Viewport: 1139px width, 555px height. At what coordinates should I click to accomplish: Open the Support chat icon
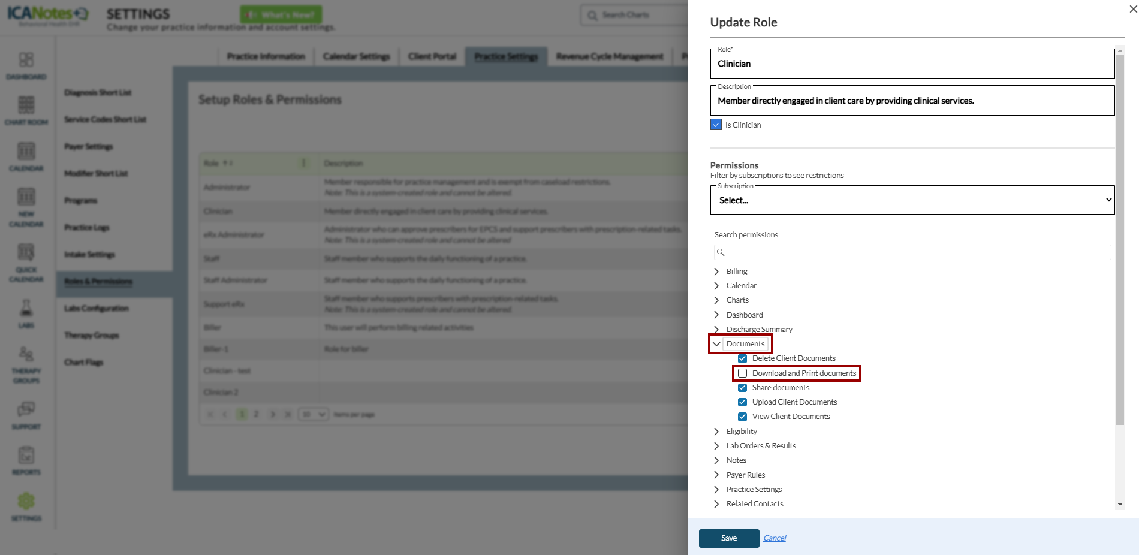click(26, 410)
